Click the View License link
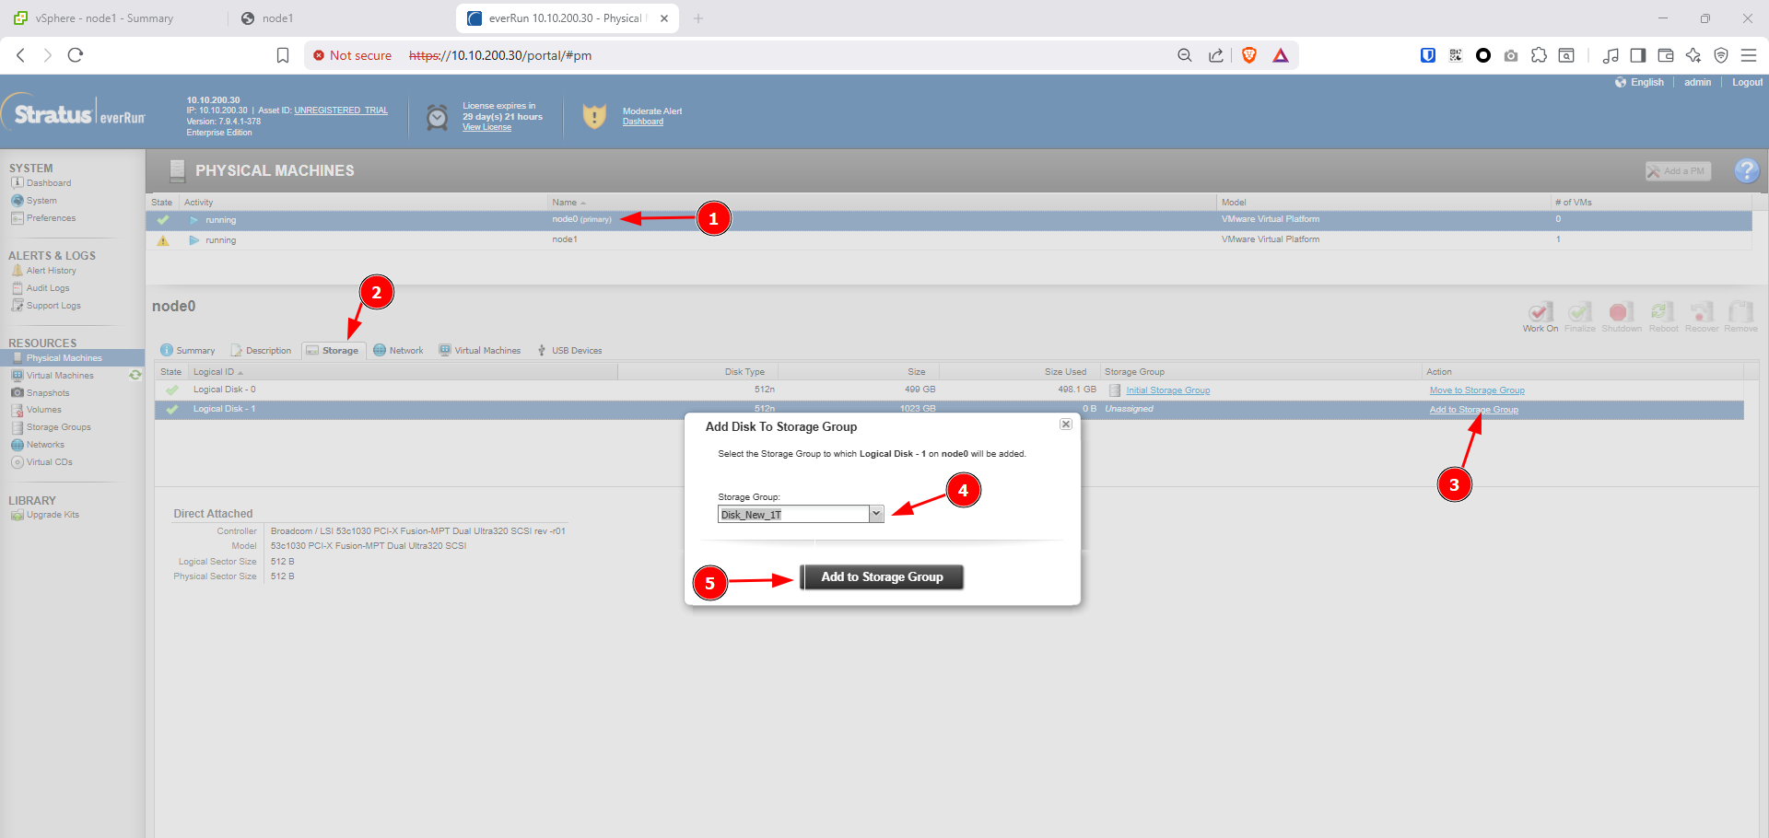The height and width of the screenshot is (838, 1769). 486,127
